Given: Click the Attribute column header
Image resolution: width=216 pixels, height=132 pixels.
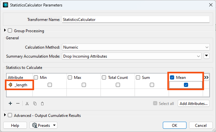Looking at the screenshot, I should pyautogui.click(x=19, y=77).
